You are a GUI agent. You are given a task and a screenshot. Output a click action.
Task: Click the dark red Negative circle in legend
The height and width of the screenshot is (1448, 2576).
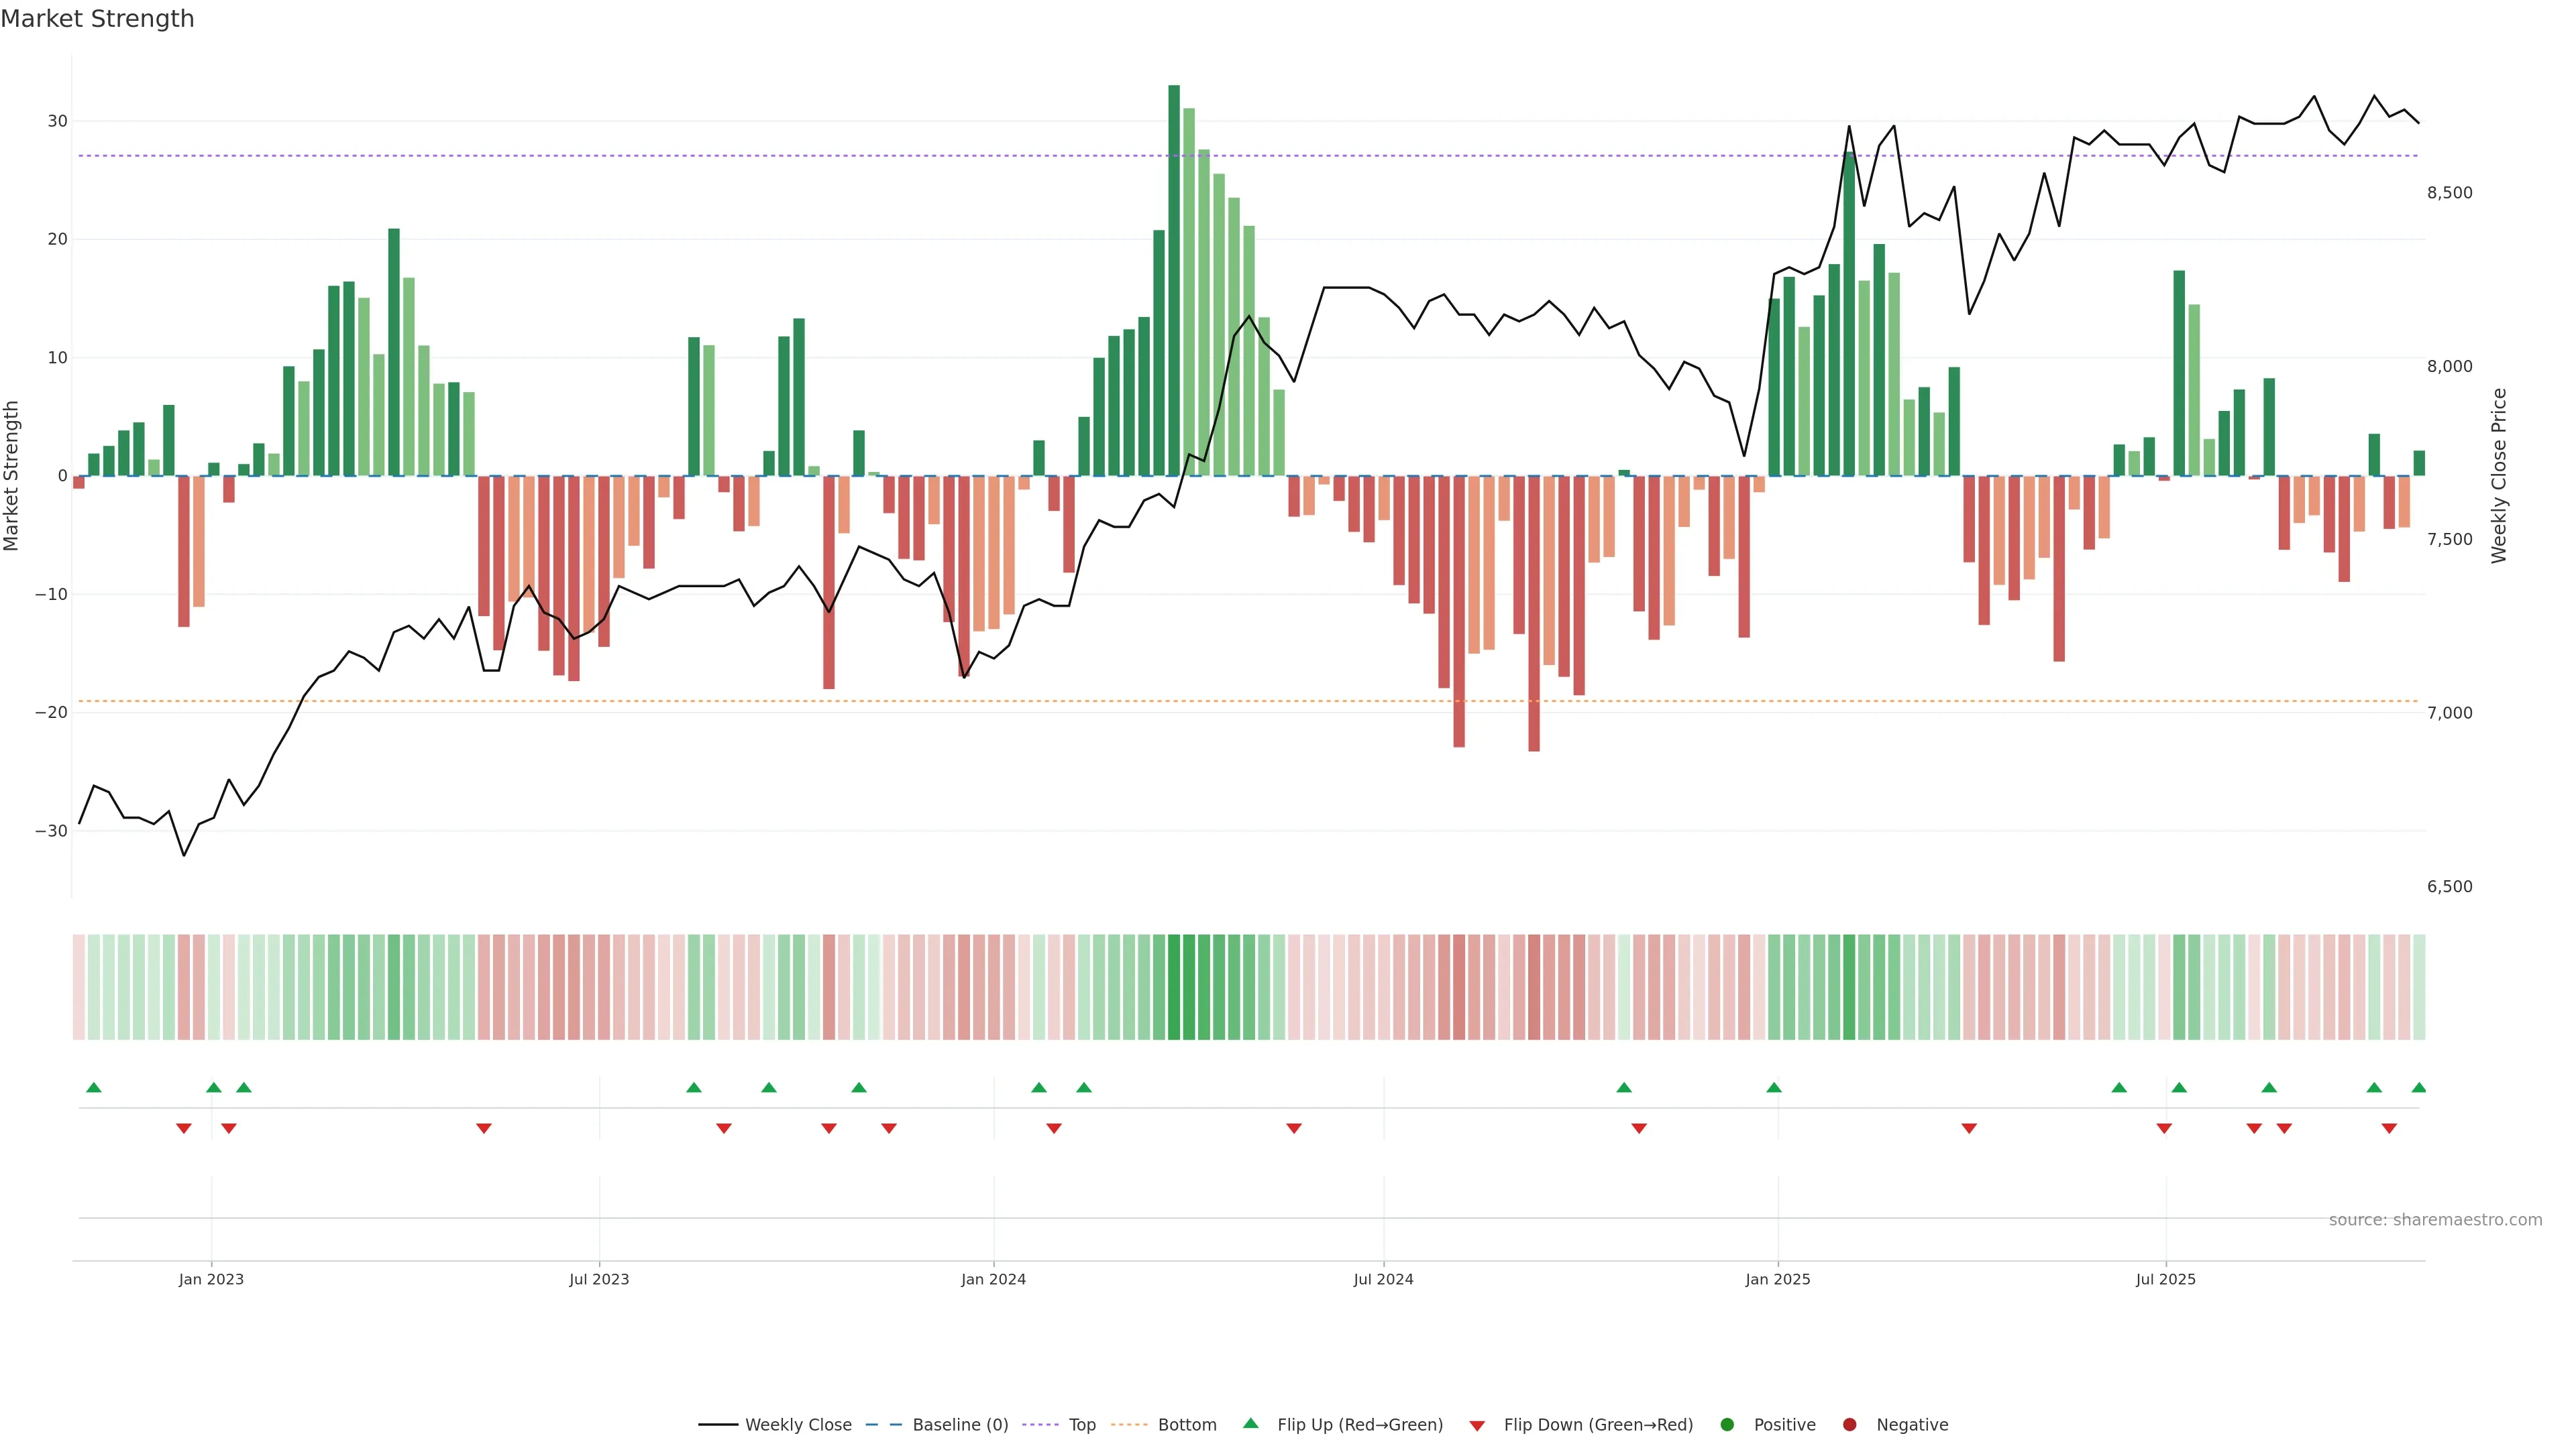[x=1849, y=1425]
